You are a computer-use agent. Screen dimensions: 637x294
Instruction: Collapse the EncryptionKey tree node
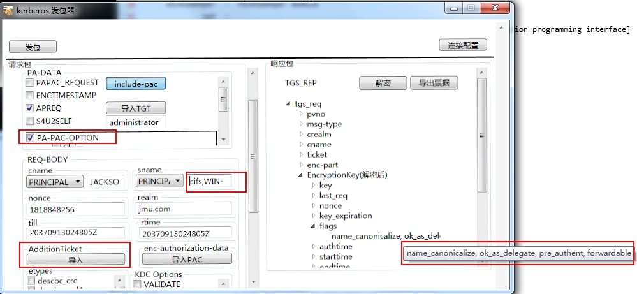(x=302, y=175)
